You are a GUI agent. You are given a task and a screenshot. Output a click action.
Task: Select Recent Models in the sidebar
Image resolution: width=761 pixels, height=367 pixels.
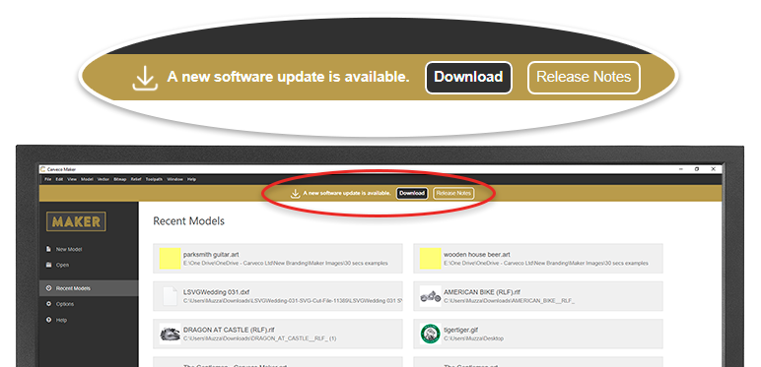[x=89, y=288]
